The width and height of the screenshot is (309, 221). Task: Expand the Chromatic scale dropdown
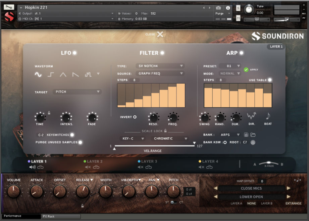pyautogui.click(x=169, y=138)
